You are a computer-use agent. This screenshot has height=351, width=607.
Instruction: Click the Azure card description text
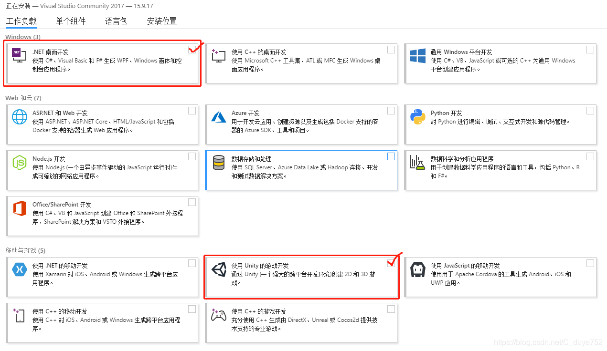tap(305, 126)
